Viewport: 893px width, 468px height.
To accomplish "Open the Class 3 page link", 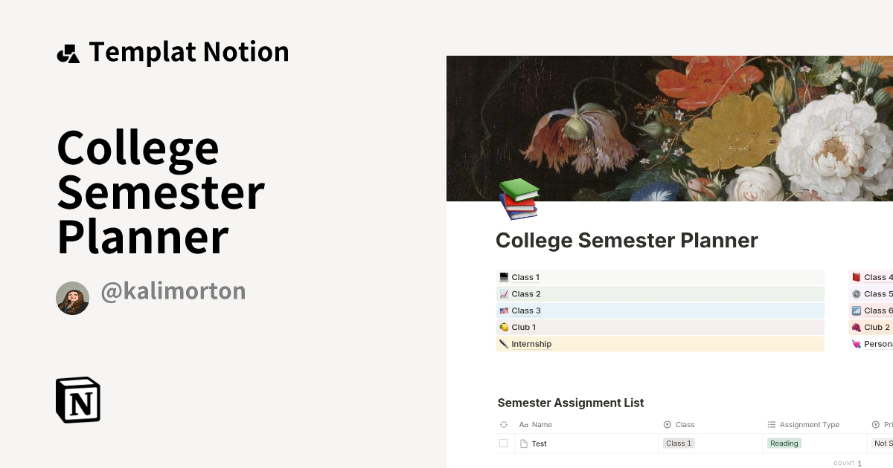I will point(525,311).
